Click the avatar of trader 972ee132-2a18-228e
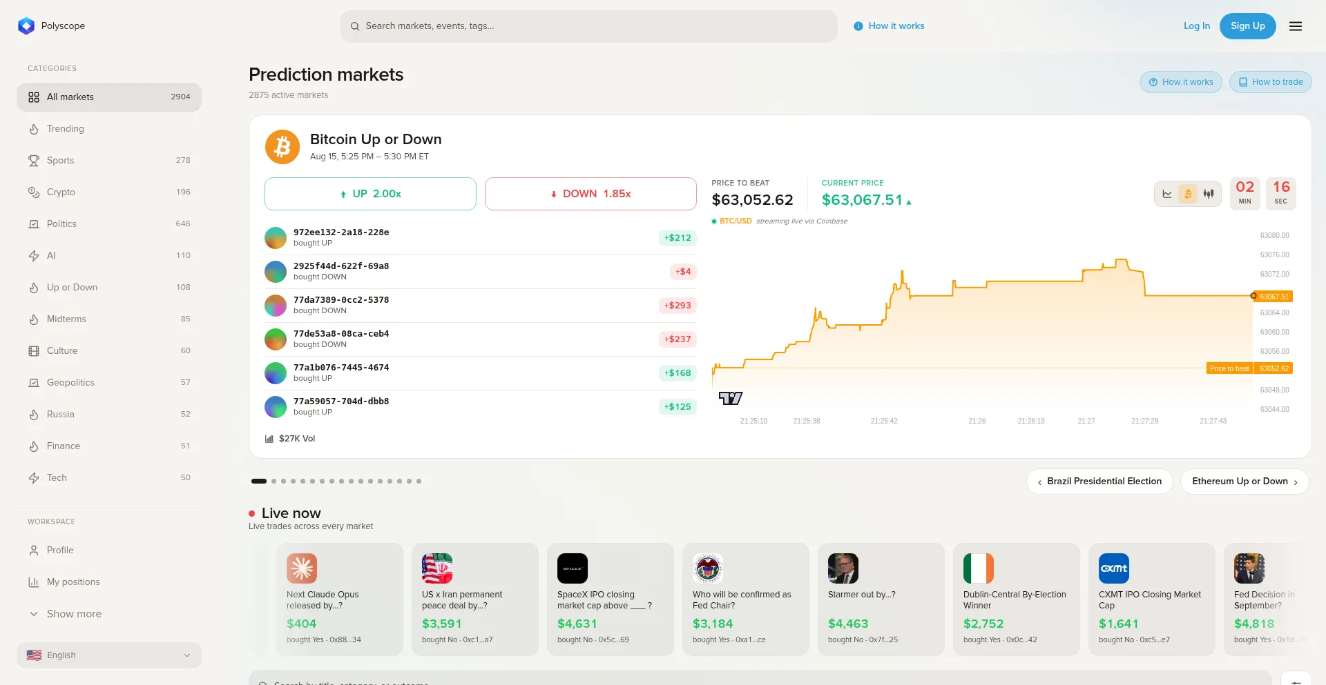1326x685 pixels. pyautogui.click(x=276, y=238)
